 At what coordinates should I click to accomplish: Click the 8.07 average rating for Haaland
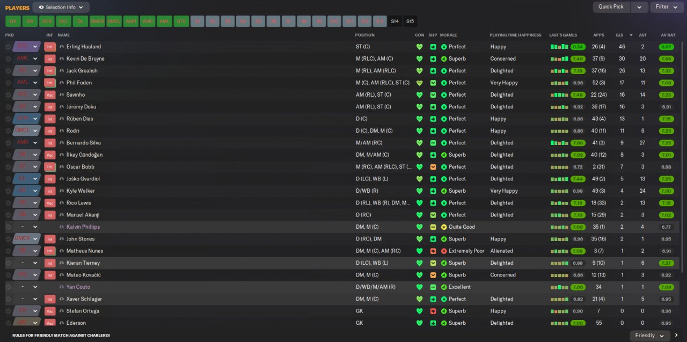(x=666, y=47)
